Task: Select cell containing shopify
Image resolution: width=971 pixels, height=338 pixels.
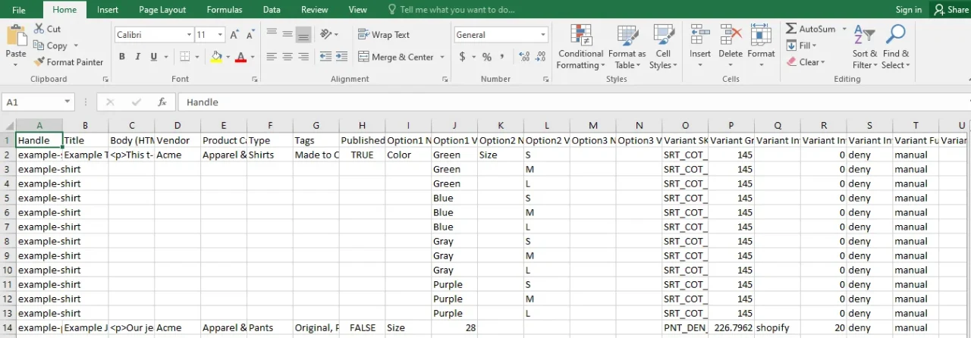Action: point(778,328)
